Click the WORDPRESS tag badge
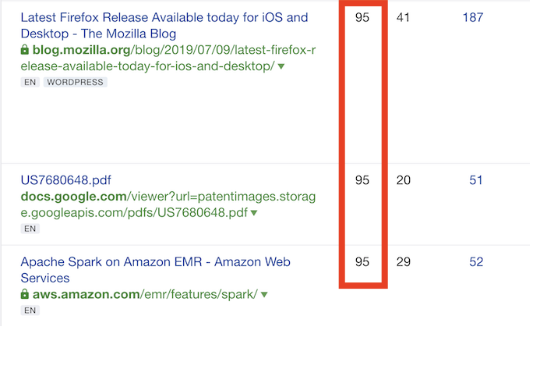Viewport: 540px width, 387px height. [75, 82]
